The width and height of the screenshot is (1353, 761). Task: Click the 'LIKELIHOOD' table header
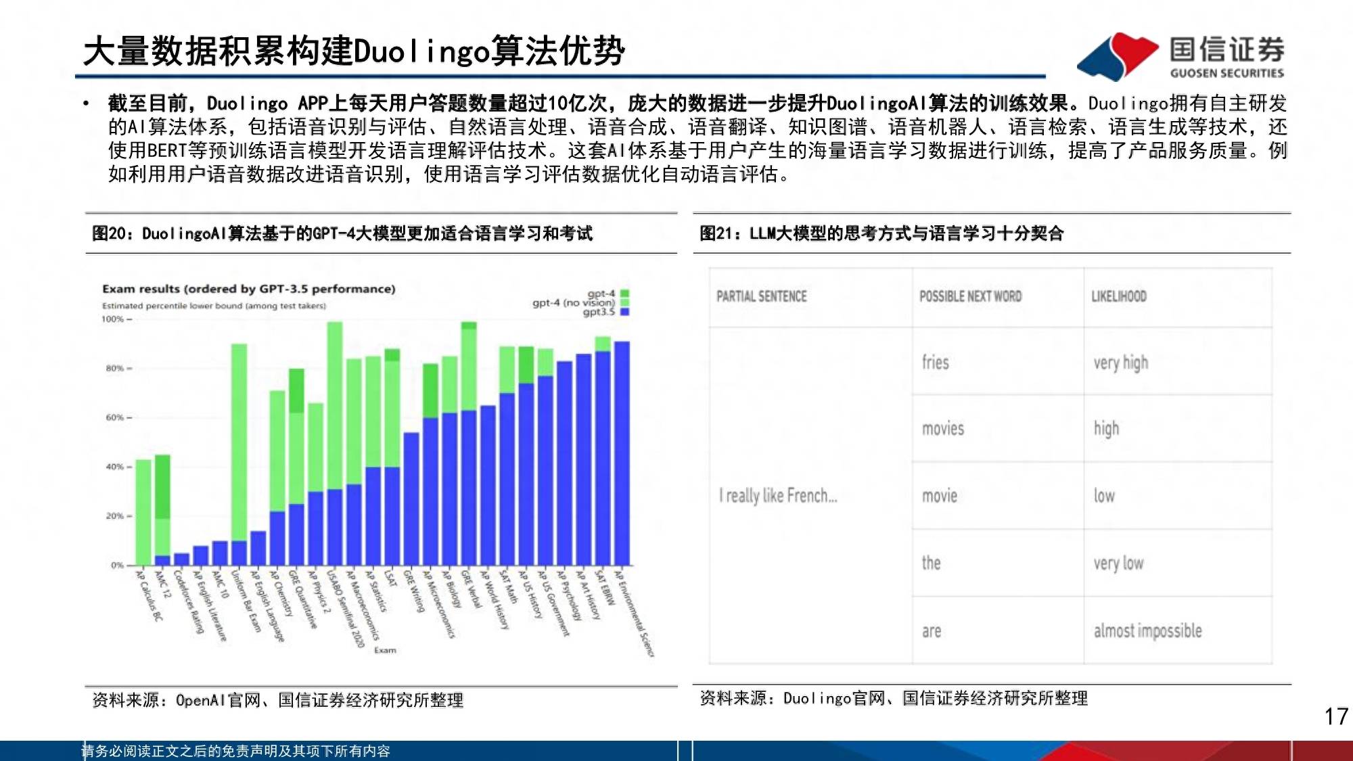pyautogui.click(x=1119, y=296)
